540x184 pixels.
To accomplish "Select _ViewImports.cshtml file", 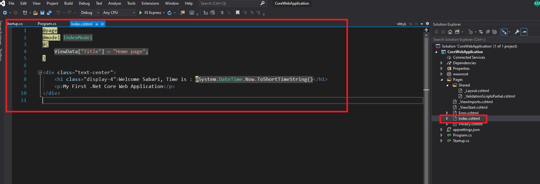I will (476, 102).
